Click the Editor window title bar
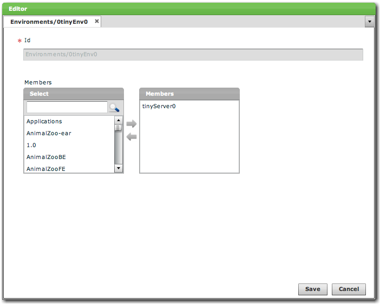This screenshot has height=304, width=380. click(x=189, y=9)
